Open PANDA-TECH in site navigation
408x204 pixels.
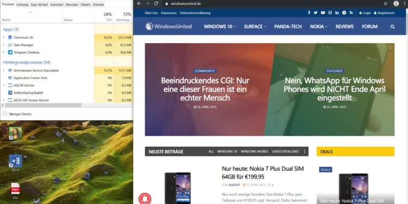pyautogui.click(x=288, y=27)
